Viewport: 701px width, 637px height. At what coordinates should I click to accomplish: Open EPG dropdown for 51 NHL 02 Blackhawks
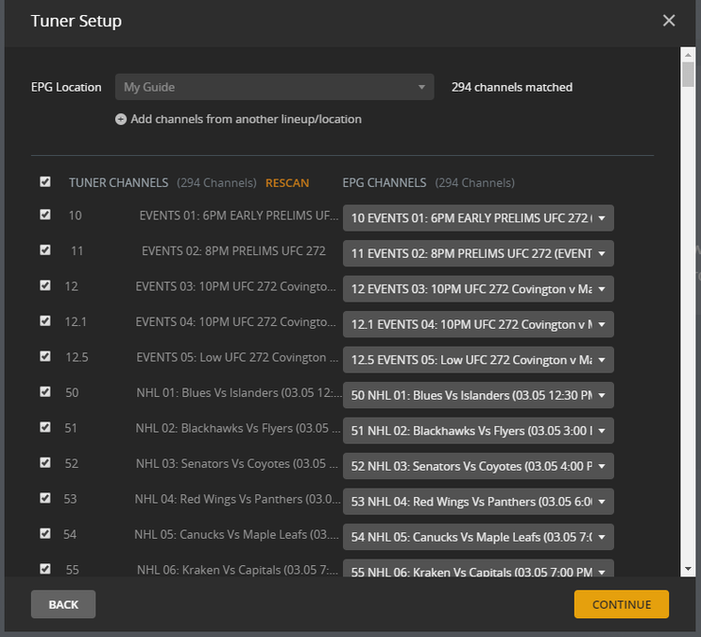click(x=478, y=431)
